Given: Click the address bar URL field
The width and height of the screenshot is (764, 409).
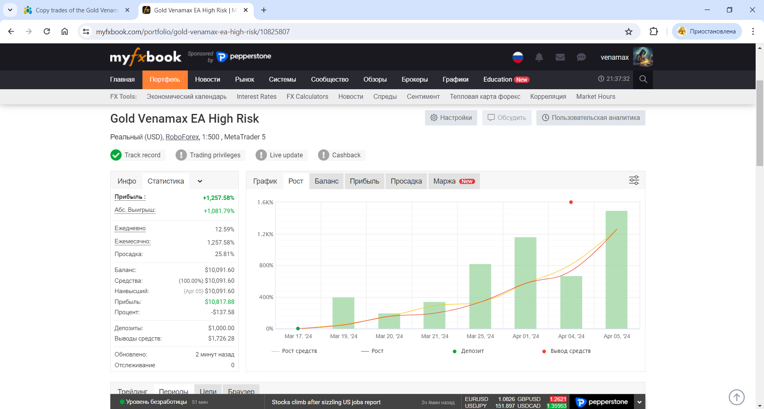Looking at the screenshot, I should click(358, 31).
